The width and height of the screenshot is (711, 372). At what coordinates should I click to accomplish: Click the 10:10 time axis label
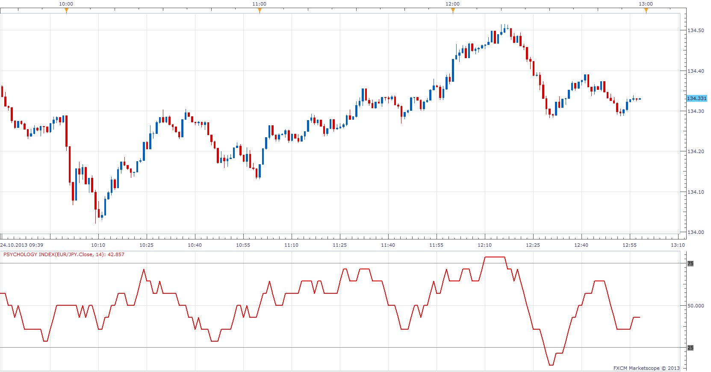(98, 245)
